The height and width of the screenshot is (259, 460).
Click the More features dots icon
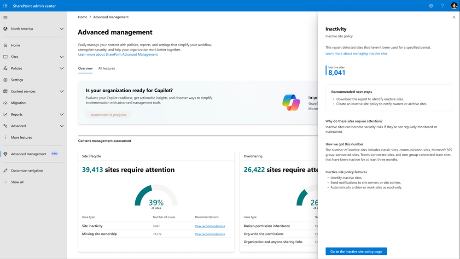[5, 137]
